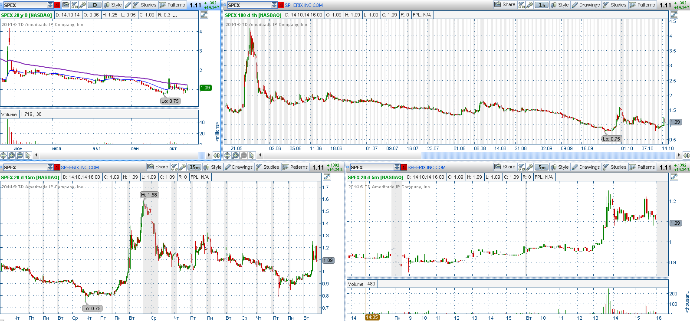Select pointer cursor tool below the daily chart
Screen dimensions: 690x321
click(x=28, y=155)
